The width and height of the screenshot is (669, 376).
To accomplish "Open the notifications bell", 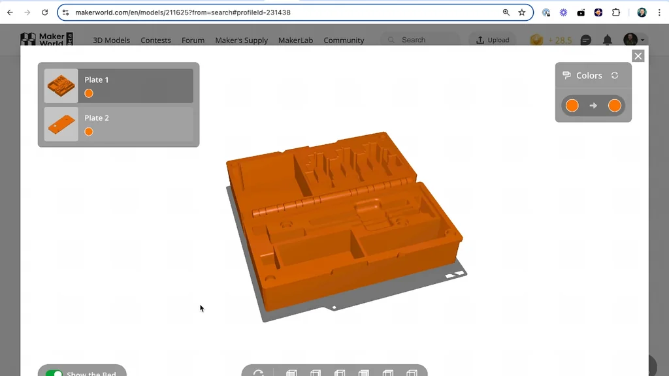I will 607,40.
